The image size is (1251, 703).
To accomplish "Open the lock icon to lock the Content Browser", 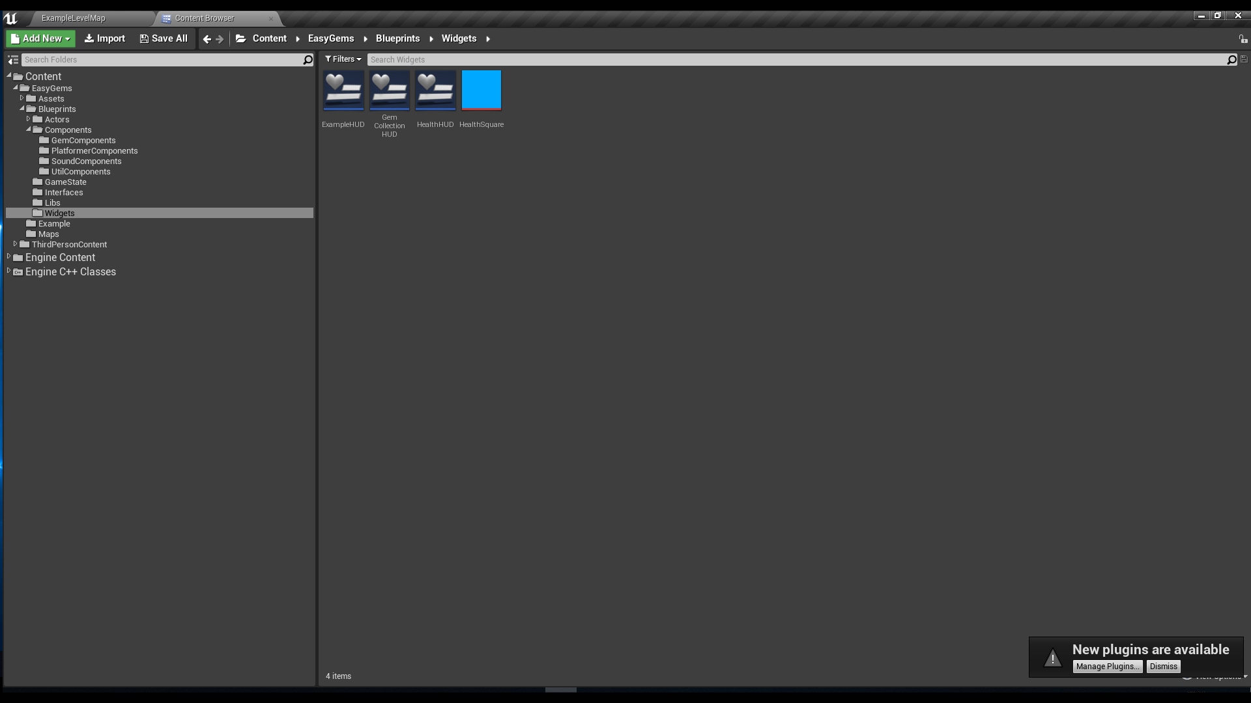I will [1242, 39].
